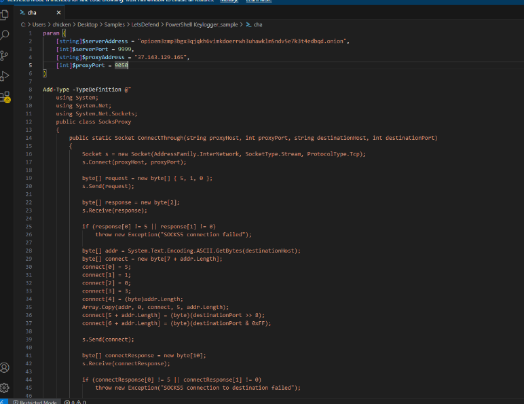Image resolution: width=524 pixels, height=404 pixels.
Task: Open the Extensions view with warning badge
Action: 5,97
